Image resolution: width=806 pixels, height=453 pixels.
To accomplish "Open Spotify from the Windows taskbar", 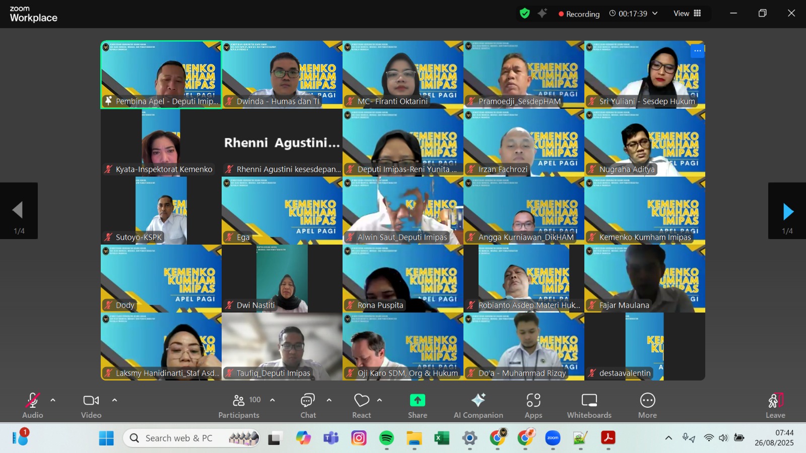I will click(386, 438).
